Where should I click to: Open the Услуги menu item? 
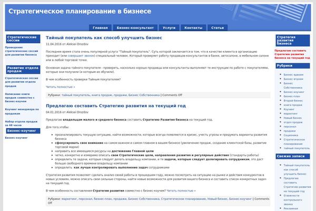tap(169, 28)
